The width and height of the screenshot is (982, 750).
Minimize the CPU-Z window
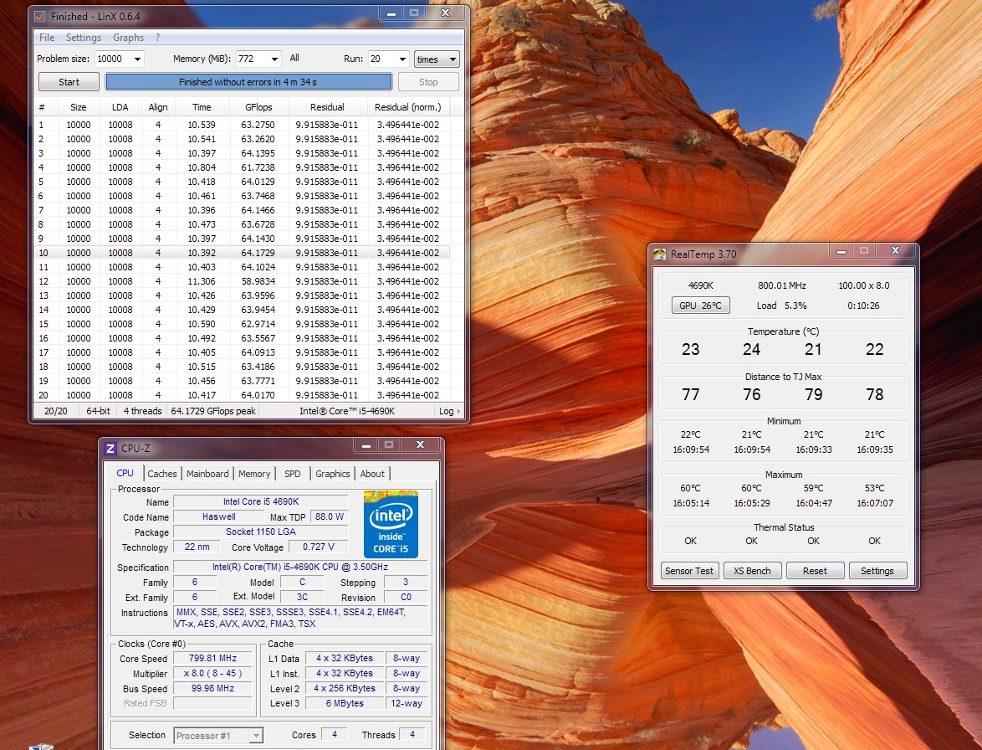click(366, 444)
